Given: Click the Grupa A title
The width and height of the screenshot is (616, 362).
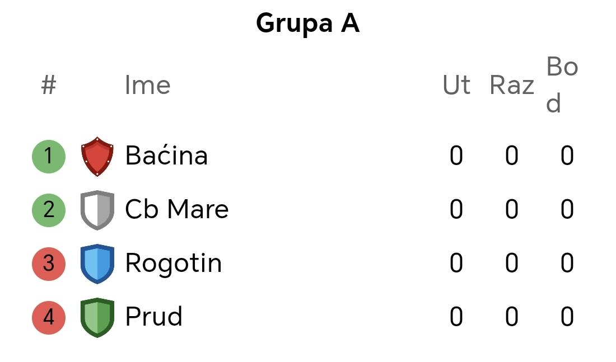Looking at the screenshot, I should click(x=307, y=23).
